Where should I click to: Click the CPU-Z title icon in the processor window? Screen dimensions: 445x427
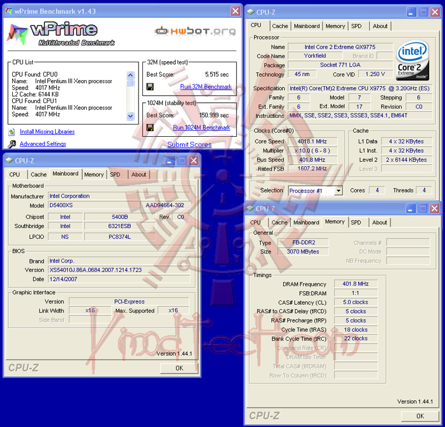pyautogui.click(x=251, y=12)
